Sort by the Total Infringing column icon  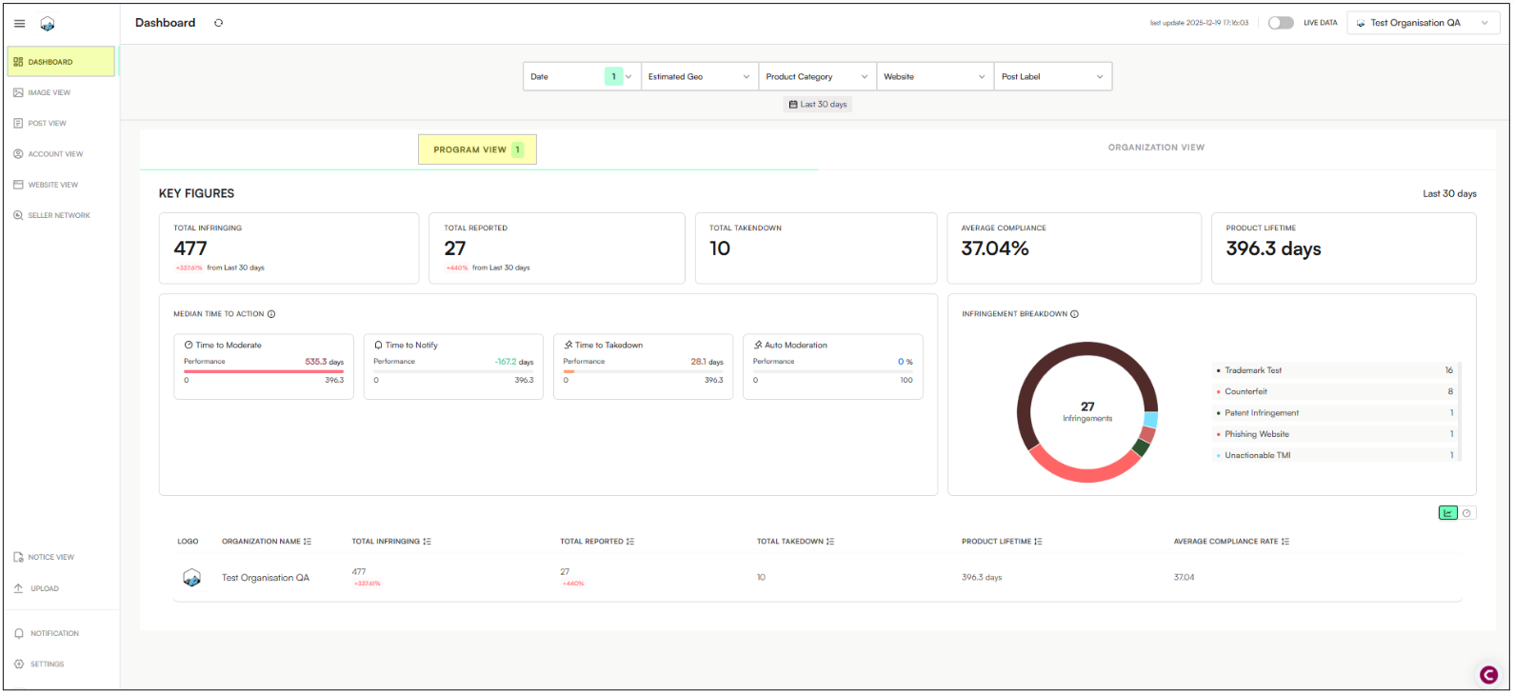click(x=428, y=542)
